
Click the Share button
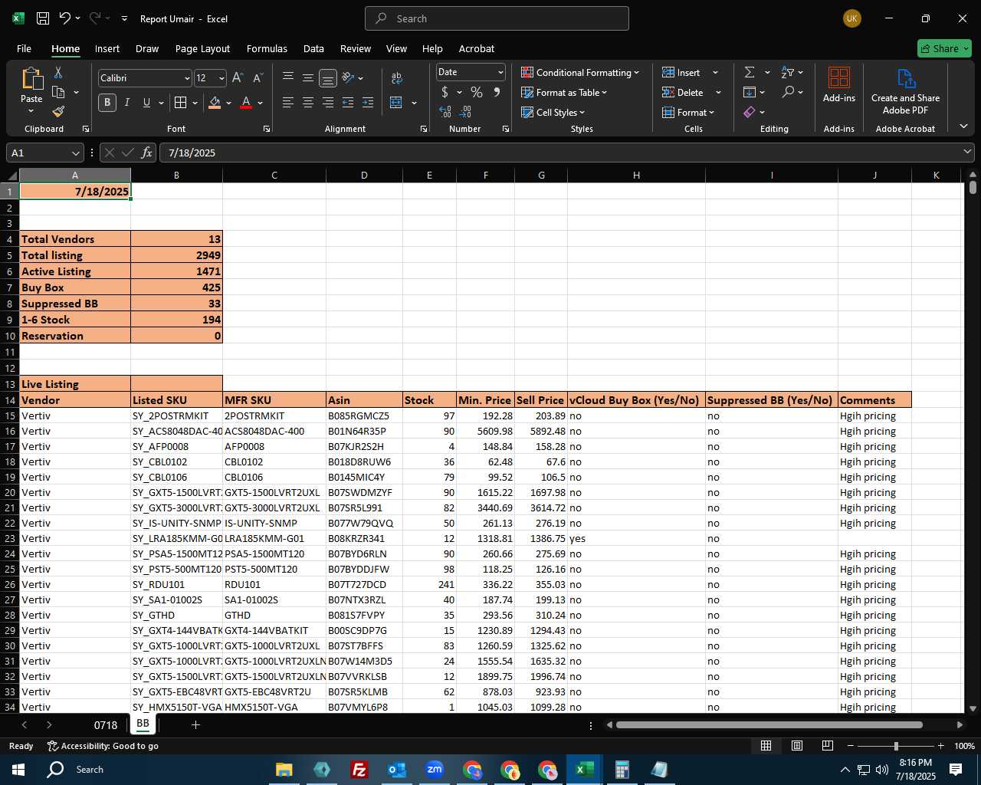944,48
